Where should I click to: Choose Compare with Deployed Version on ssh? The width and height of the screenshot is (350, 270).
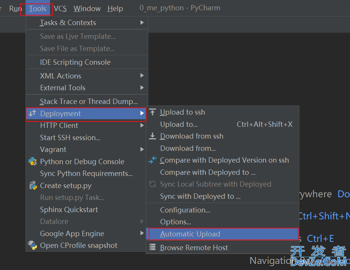[222, 160]
